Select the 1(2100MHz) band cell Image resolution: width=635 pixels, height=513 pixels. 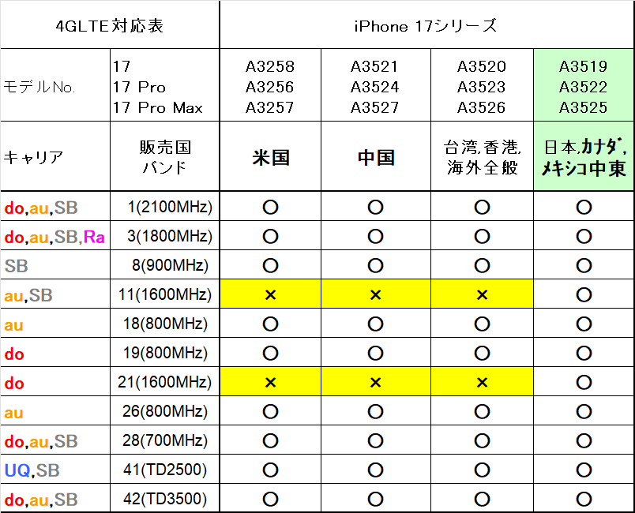[x=165, y=206]
